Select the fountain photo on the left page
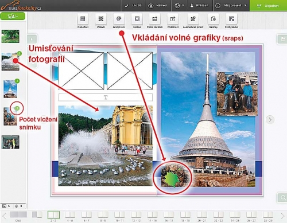 pos(106,146)
